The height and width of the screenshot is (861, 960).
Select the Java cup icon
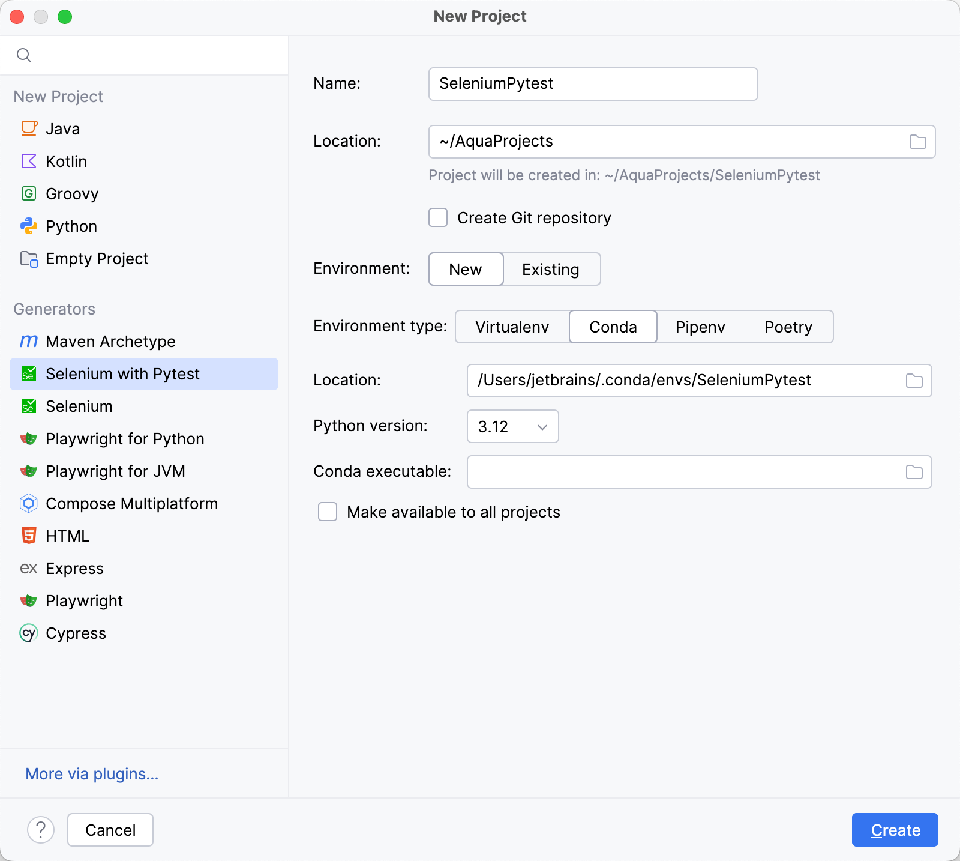(x=29, y=128)
